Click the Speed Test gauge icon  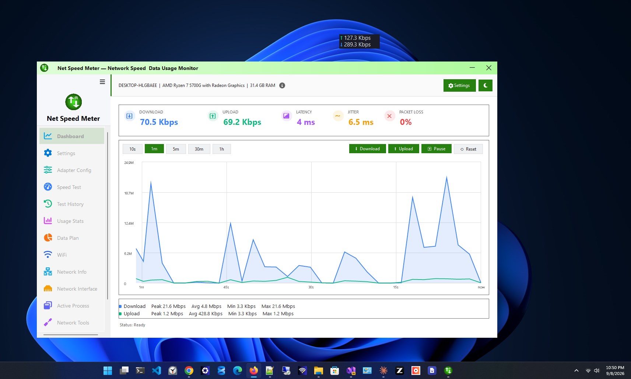pyautogui.click(x=48, y=187)
